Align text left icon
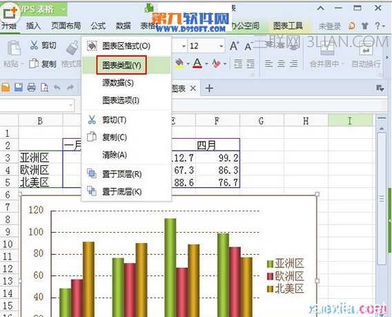Screen dimensions: 392x317 (268, 64)
